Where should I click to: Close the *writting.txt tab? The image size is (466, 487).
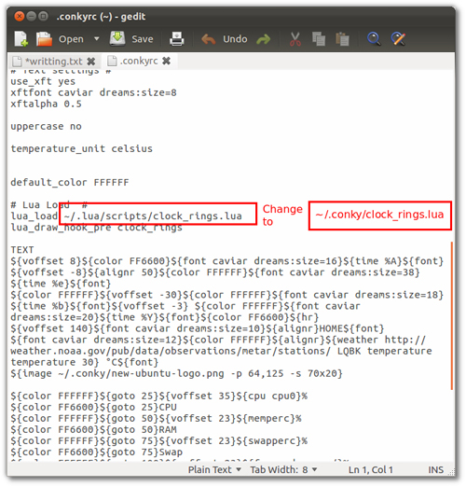pos(91,62)
